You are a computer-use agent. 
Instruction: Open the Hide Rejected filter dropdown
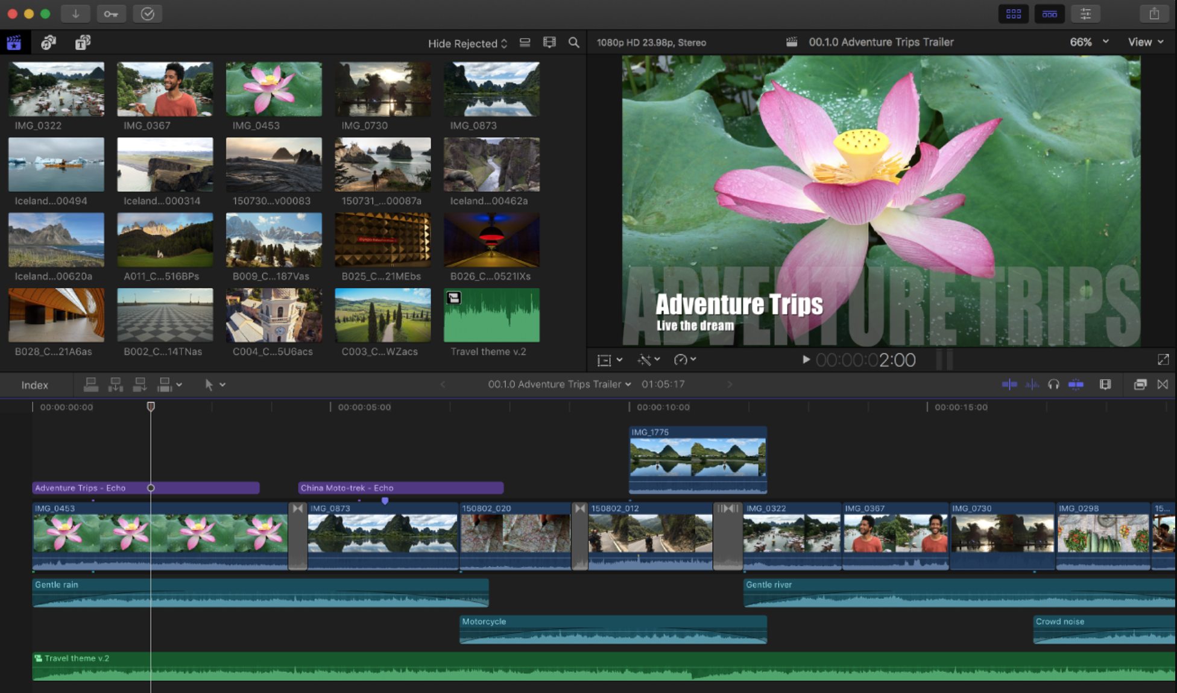467,43
